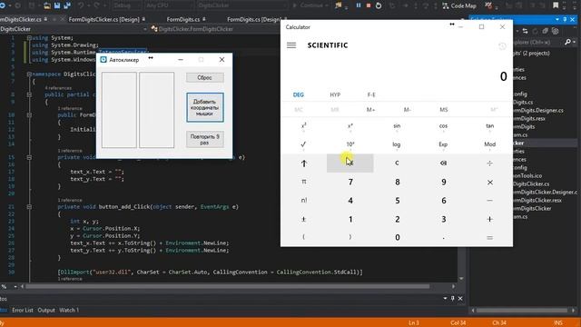Open the Any CPU platform dropdown

pos(169,5)
